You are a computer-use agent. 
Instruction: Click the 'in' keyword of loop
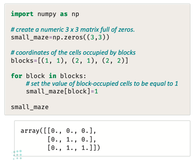coord(53,76)
